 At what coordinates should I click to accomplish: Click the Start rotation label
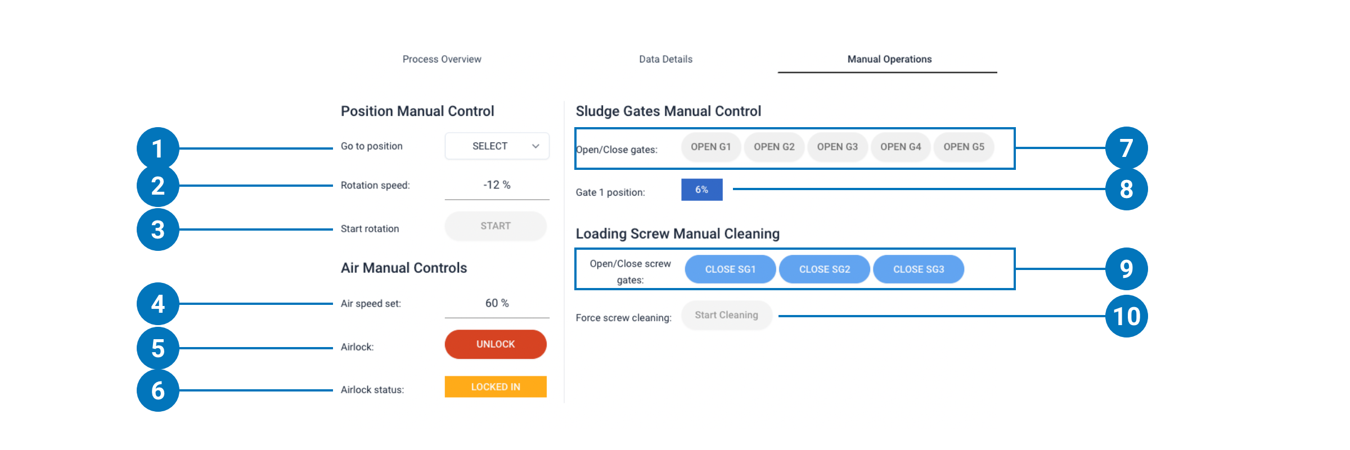pos(370,229)
